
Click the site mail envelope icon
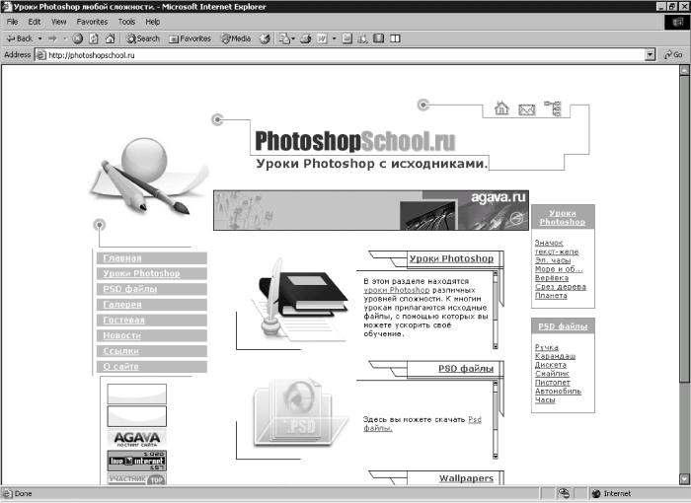tap(526, 109)
